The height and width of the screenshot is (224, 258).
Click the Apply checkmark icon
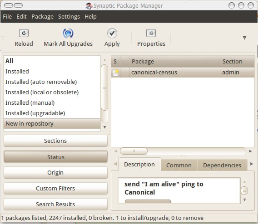point(112,33)
